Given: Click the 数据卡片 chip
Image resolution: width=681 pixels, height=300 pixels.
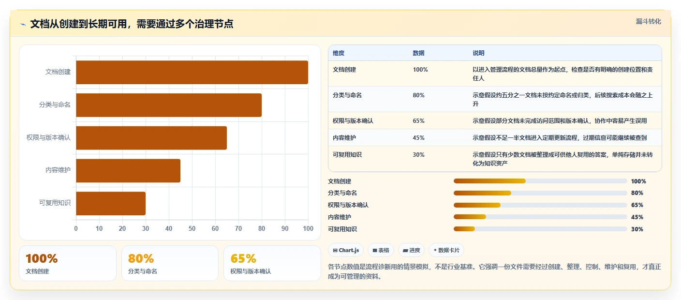Looking at the screenshot, I should (x=446, y=250).
